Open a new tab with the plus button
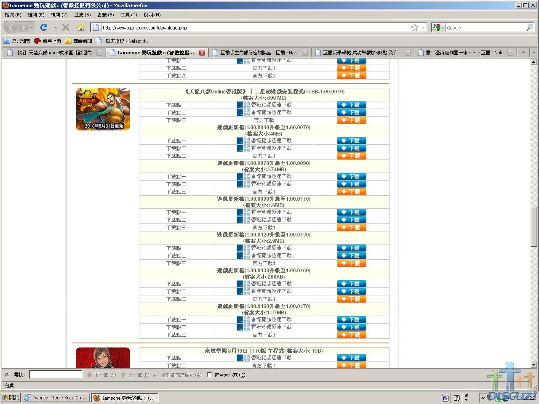 click(x=523, y=53)
